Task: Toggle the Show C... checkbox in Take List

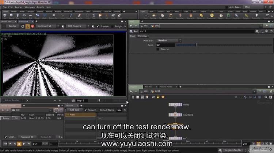Action: point(85,110)
